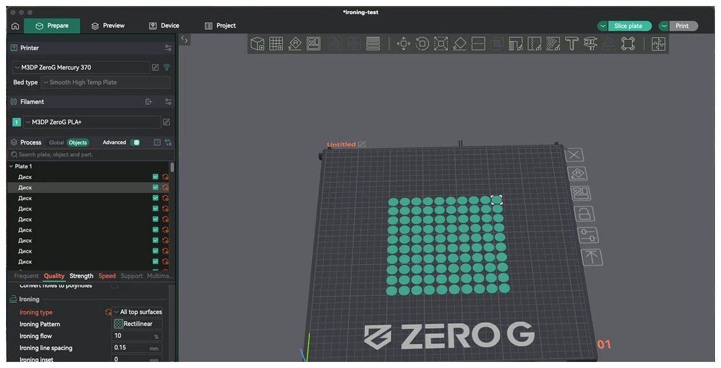Image resolution: width=721 pixels, height=368 pixels.
Task: Switch to the Preview tab
Action: [x=108, y=26]
